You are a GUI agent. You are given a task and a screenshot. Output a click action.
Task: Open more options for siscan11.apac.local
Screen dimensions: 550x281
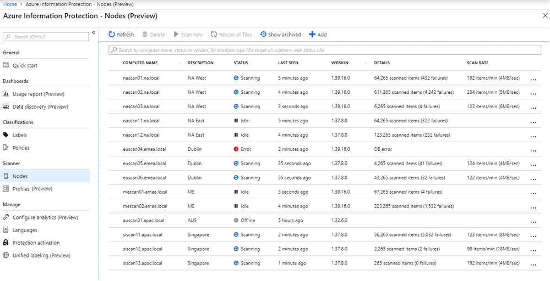click(x=533, y=237)
